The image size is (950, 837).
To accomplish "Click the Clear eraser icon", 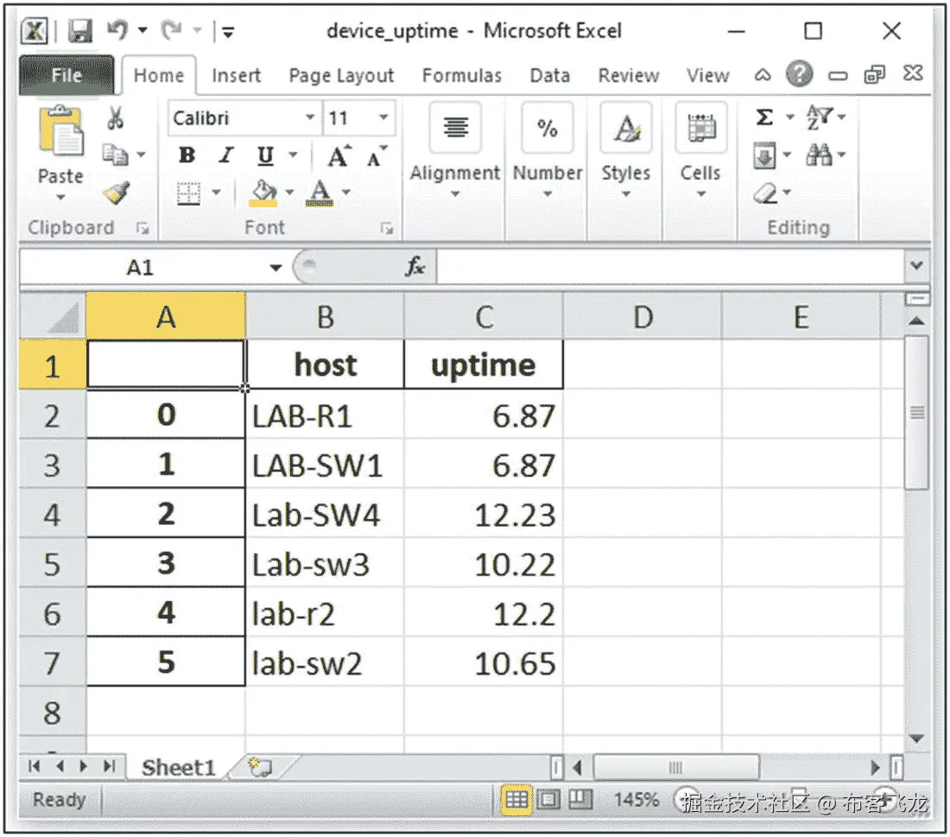I will [766, 193].
